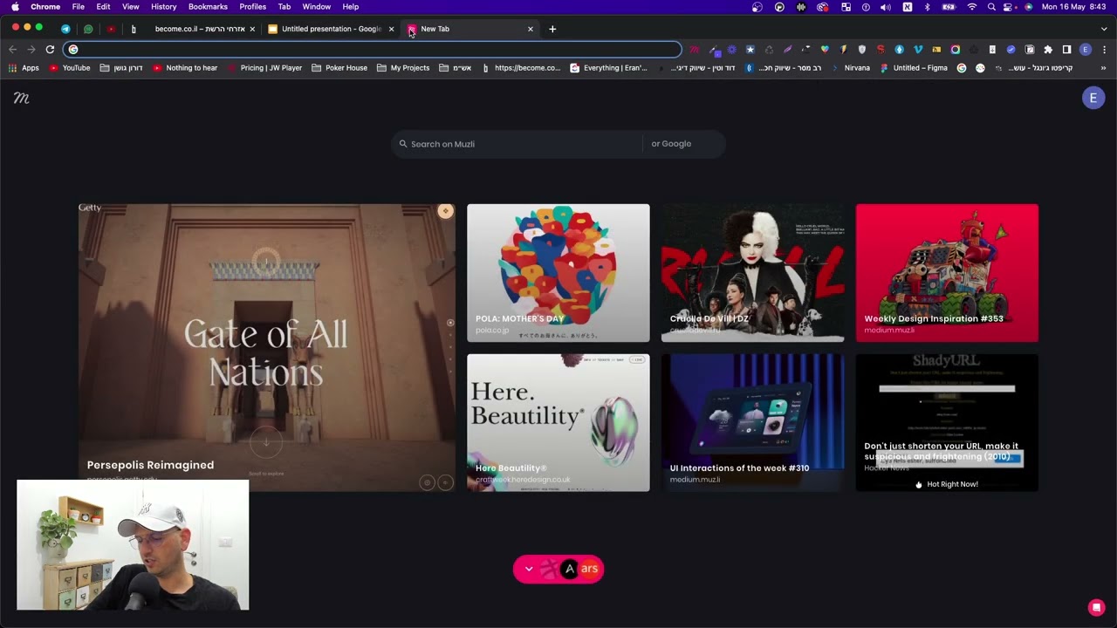This screenshot has height=628, width=1117.
Task: Click the magnifier icon in Muzli search
Action: pyautogui.click(x=403, y=144)
